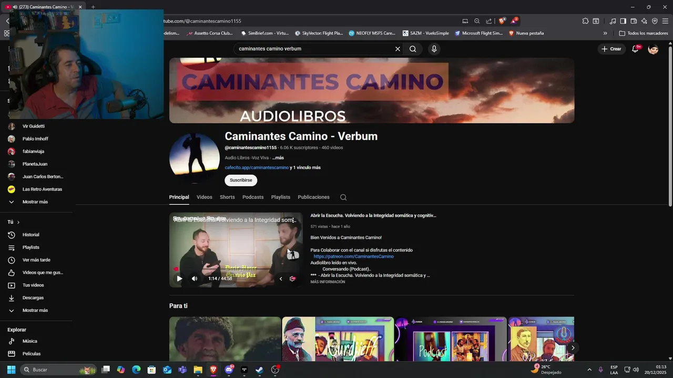Open Windows Start menu

click(x=11, y=370)
